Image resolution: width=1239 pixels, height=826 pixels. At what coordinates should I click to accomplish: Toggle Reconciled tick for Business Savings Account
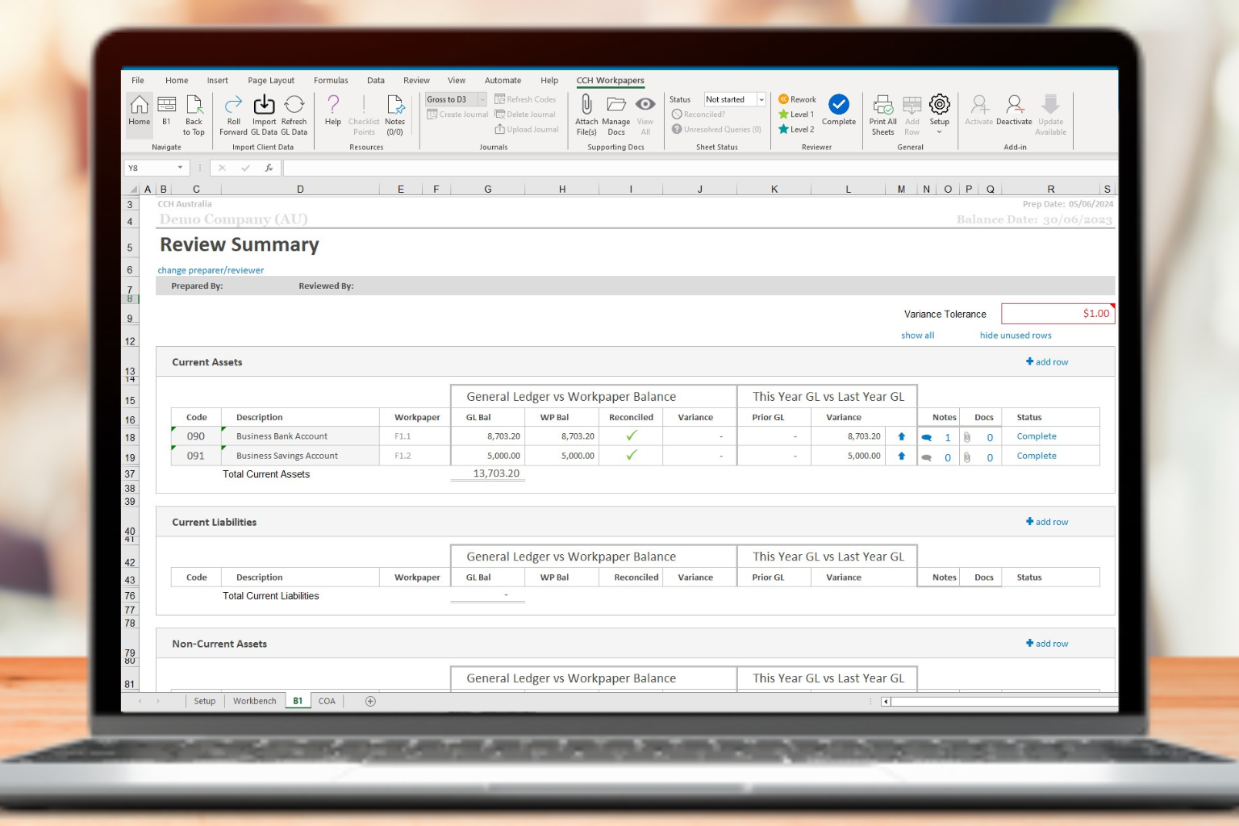pos(631,456)
